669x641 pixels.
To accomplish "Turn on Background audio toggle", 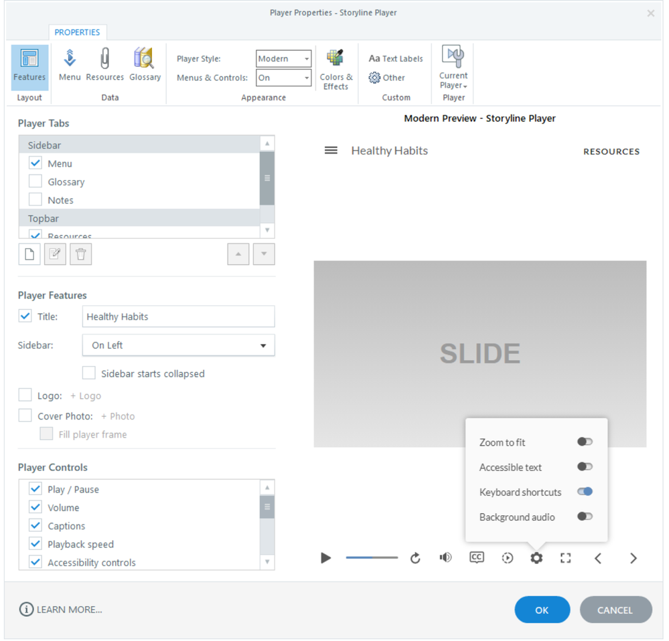I will pos(585,517).
